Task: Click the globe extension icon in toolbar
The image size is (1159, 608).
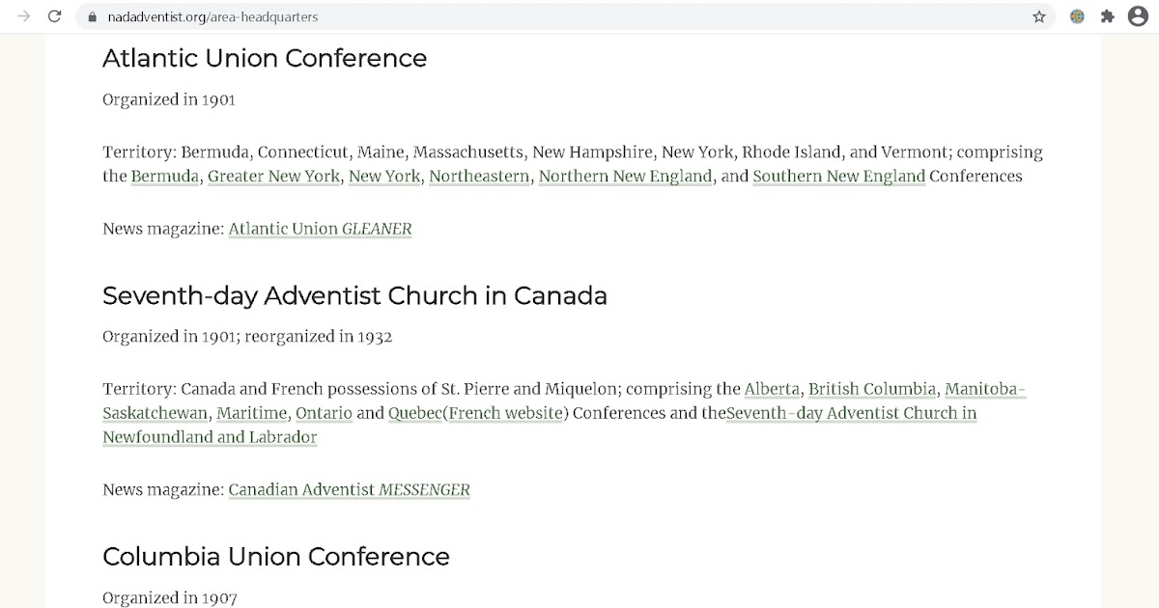Action: click(1076, 16)
